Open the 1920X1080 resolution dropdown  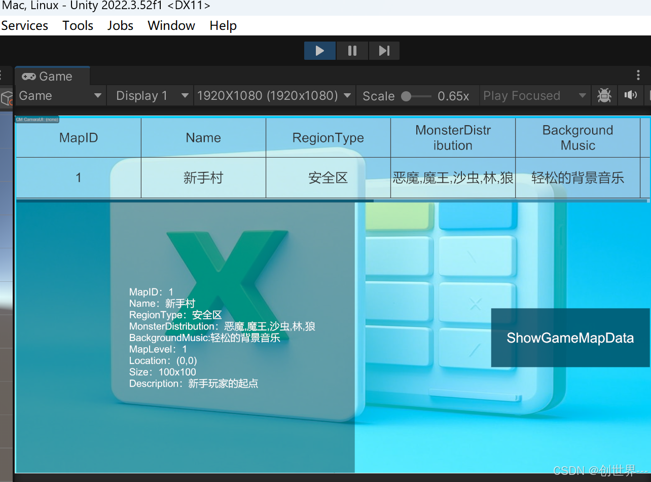[x=274, y=95]
